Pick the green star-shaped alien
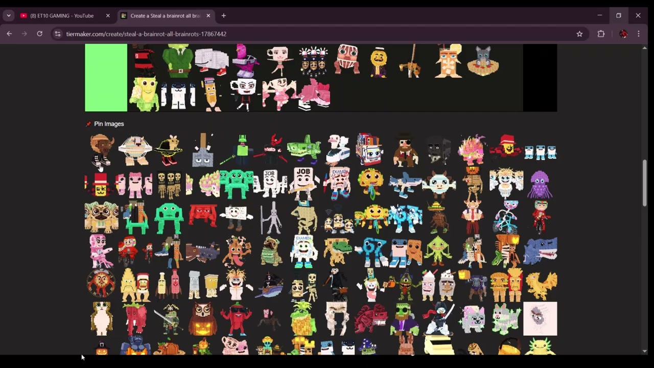Image resolution: width=654 pixels, height=368 pixels. [x=438, y=251]
